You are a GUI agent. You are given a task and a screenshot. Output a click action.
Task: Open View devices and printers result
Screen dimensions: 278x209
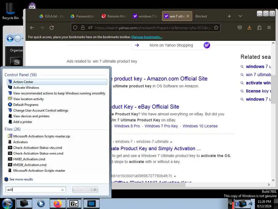click(x=57, y=116)
